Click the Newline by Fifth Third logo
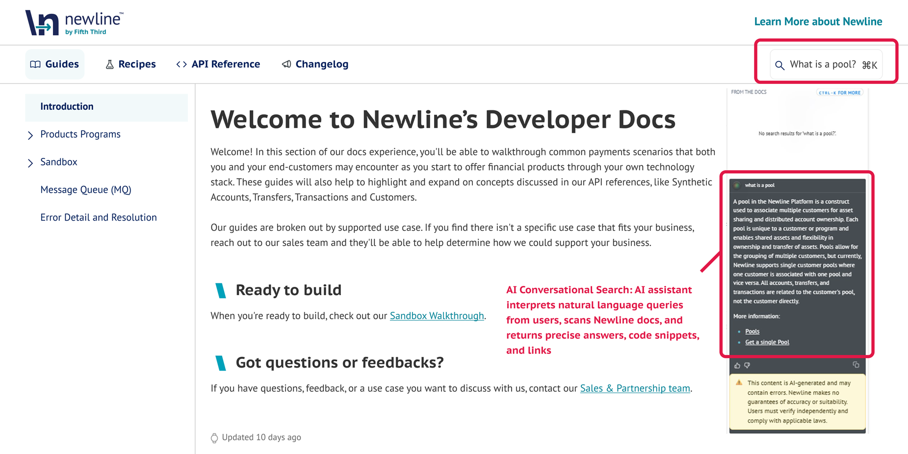This screenshot has width=908, height=454. 74,23
